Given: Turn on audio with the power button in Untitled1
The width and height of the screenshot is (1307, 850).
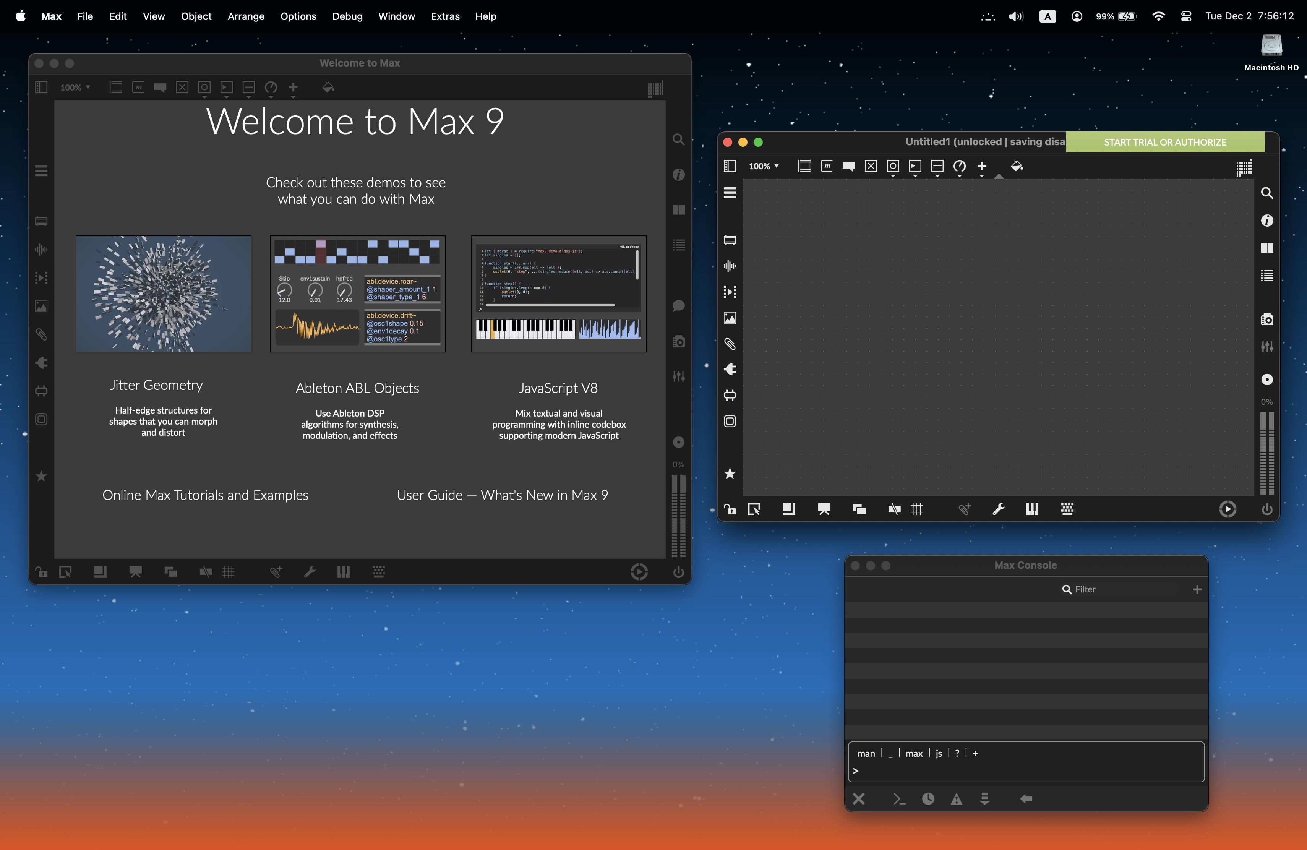Looking at the screenshot, I should point(1267,509).
